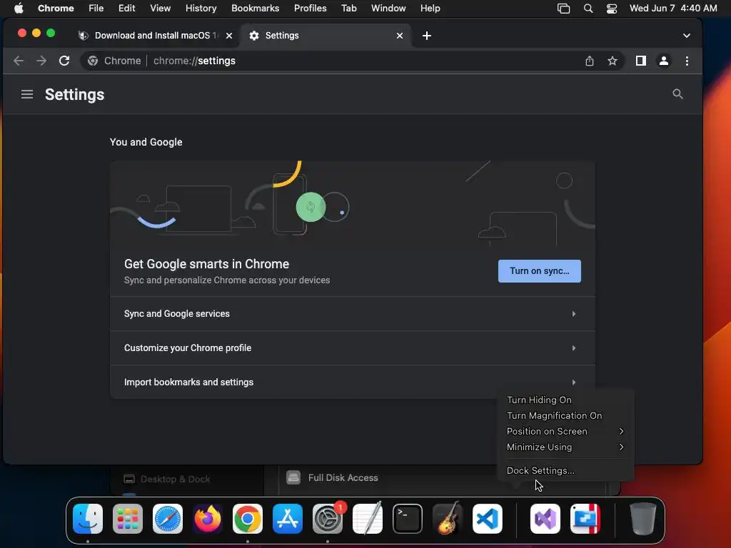This screenshot has width=731, height=548.
Task: Click the screen mirroring menu bar icon
Action: [564, 9]
